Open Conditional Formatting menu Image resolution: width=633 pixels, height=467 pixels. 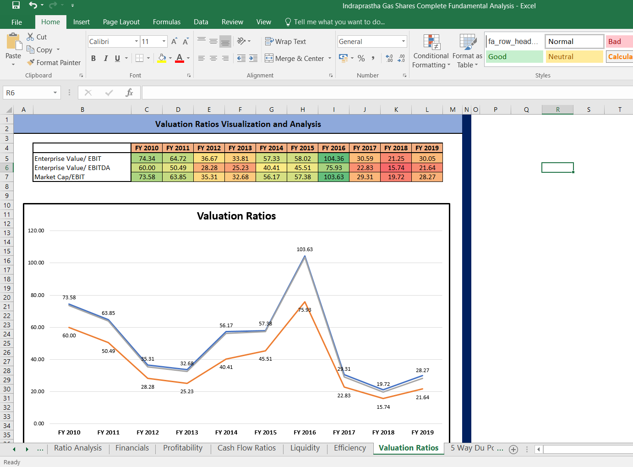[431, 51]
